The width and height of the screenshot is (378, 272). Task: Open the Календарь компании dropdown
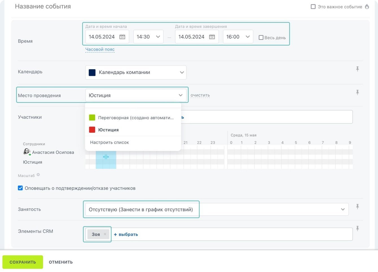(x=136, y=73)
